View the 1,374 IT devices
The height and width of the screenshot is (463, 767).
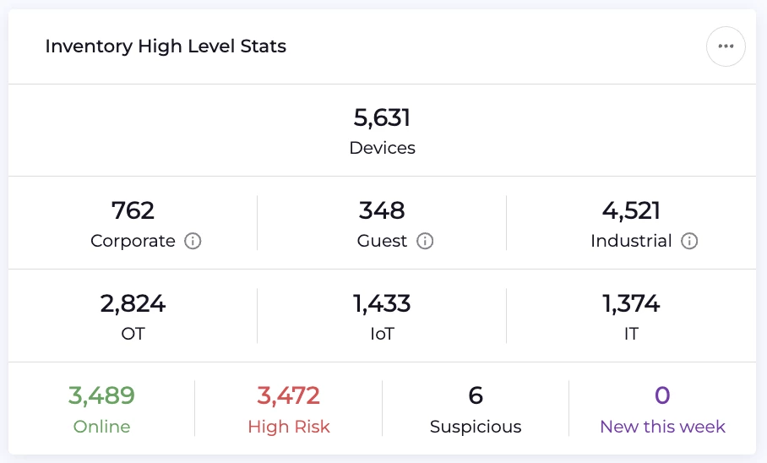coord(631,303)
